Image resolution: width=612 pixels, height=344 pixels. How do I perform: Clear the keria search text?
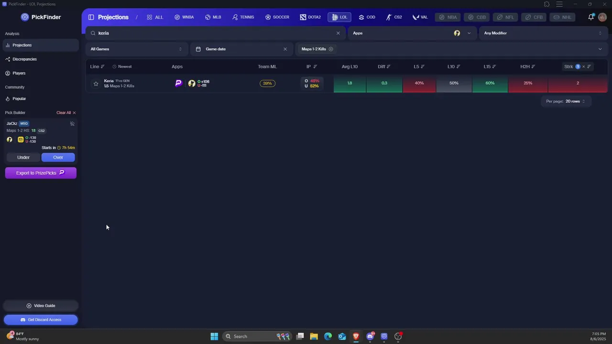pyautogui.click(x=338, y=33)
